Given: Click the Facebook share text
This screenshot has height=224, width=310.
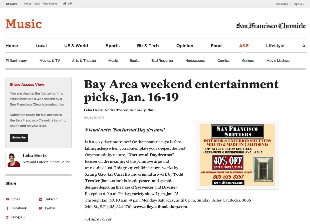Looking at the screenshot, I should click(19, 208).
